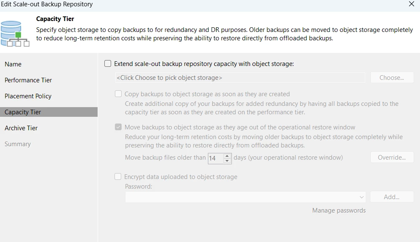Select the Archive Tier step

(21, 128)
